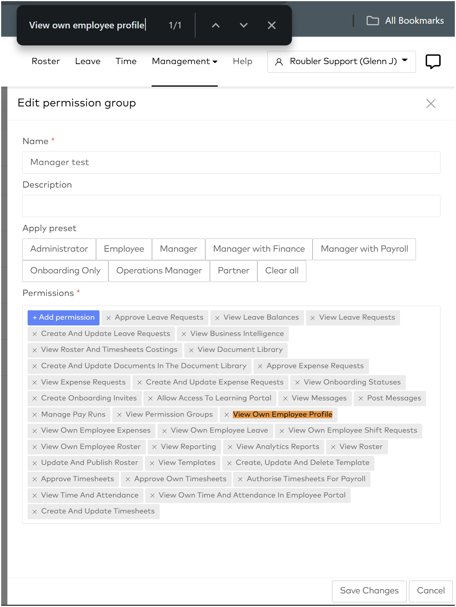Viewport: 456px width, 607px height.
Task: Remove Post Messages permission
Action: tap(361, 398)
